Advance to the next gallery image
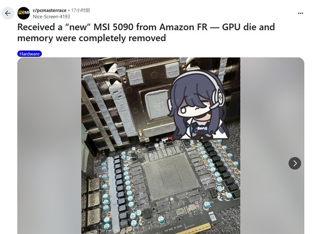The image size is (312, 234). coord(295,163)
